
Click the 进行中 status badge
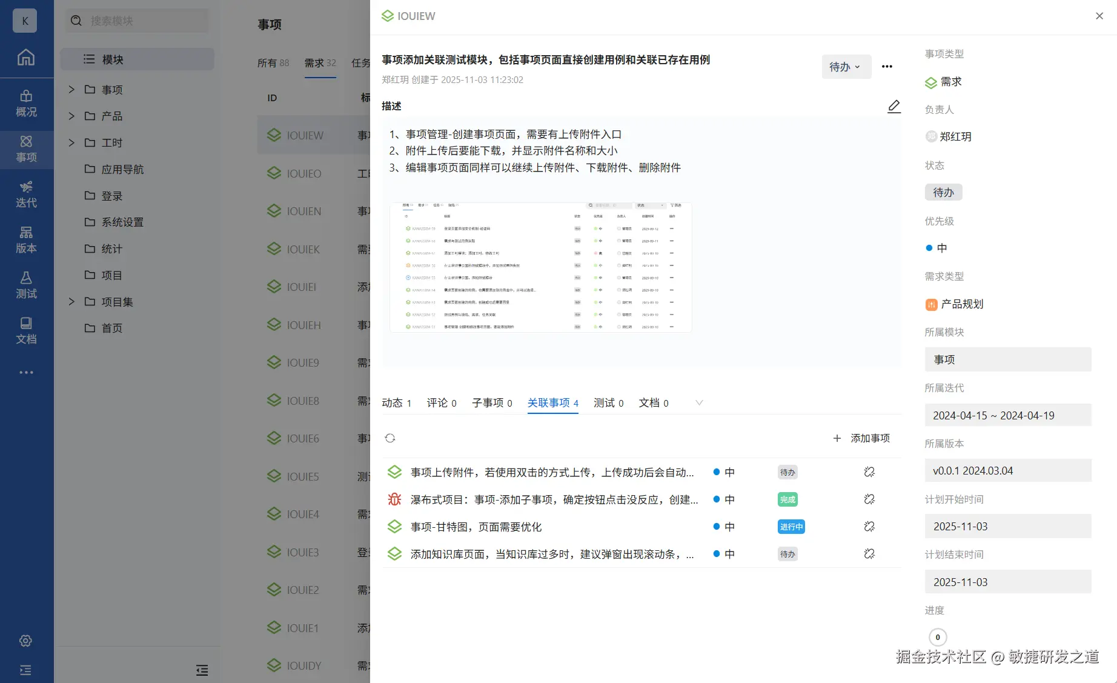(791, 527)
